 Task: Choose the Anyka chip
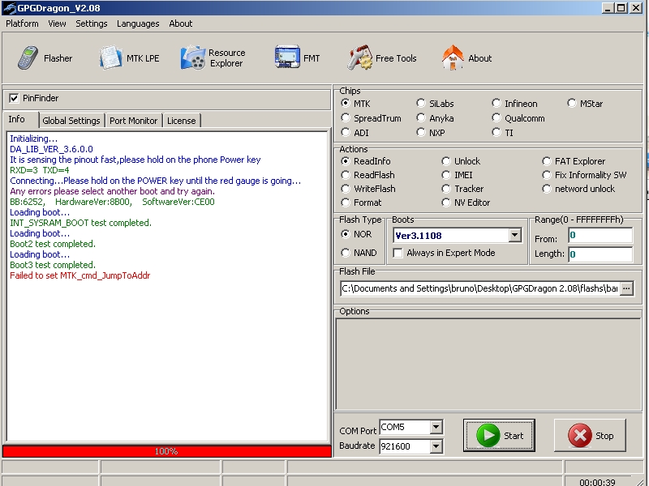pyautogui.click(x=420, y=118)
